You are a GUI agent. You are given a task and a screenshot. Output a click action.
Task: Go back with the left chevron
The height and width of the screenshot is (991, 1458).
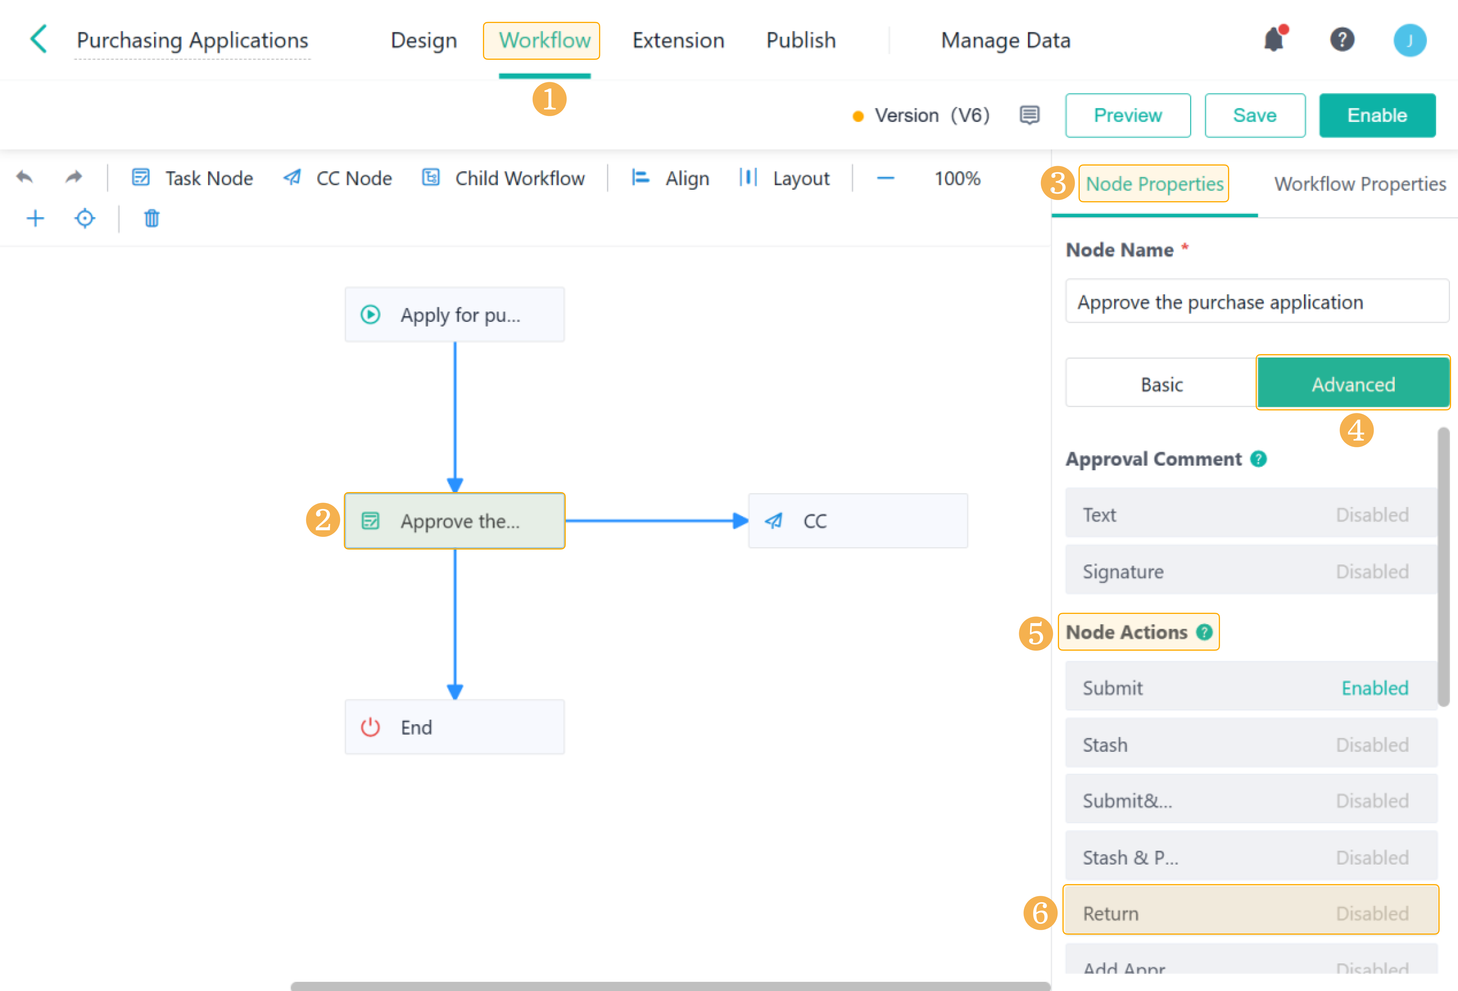click(39, 39)
